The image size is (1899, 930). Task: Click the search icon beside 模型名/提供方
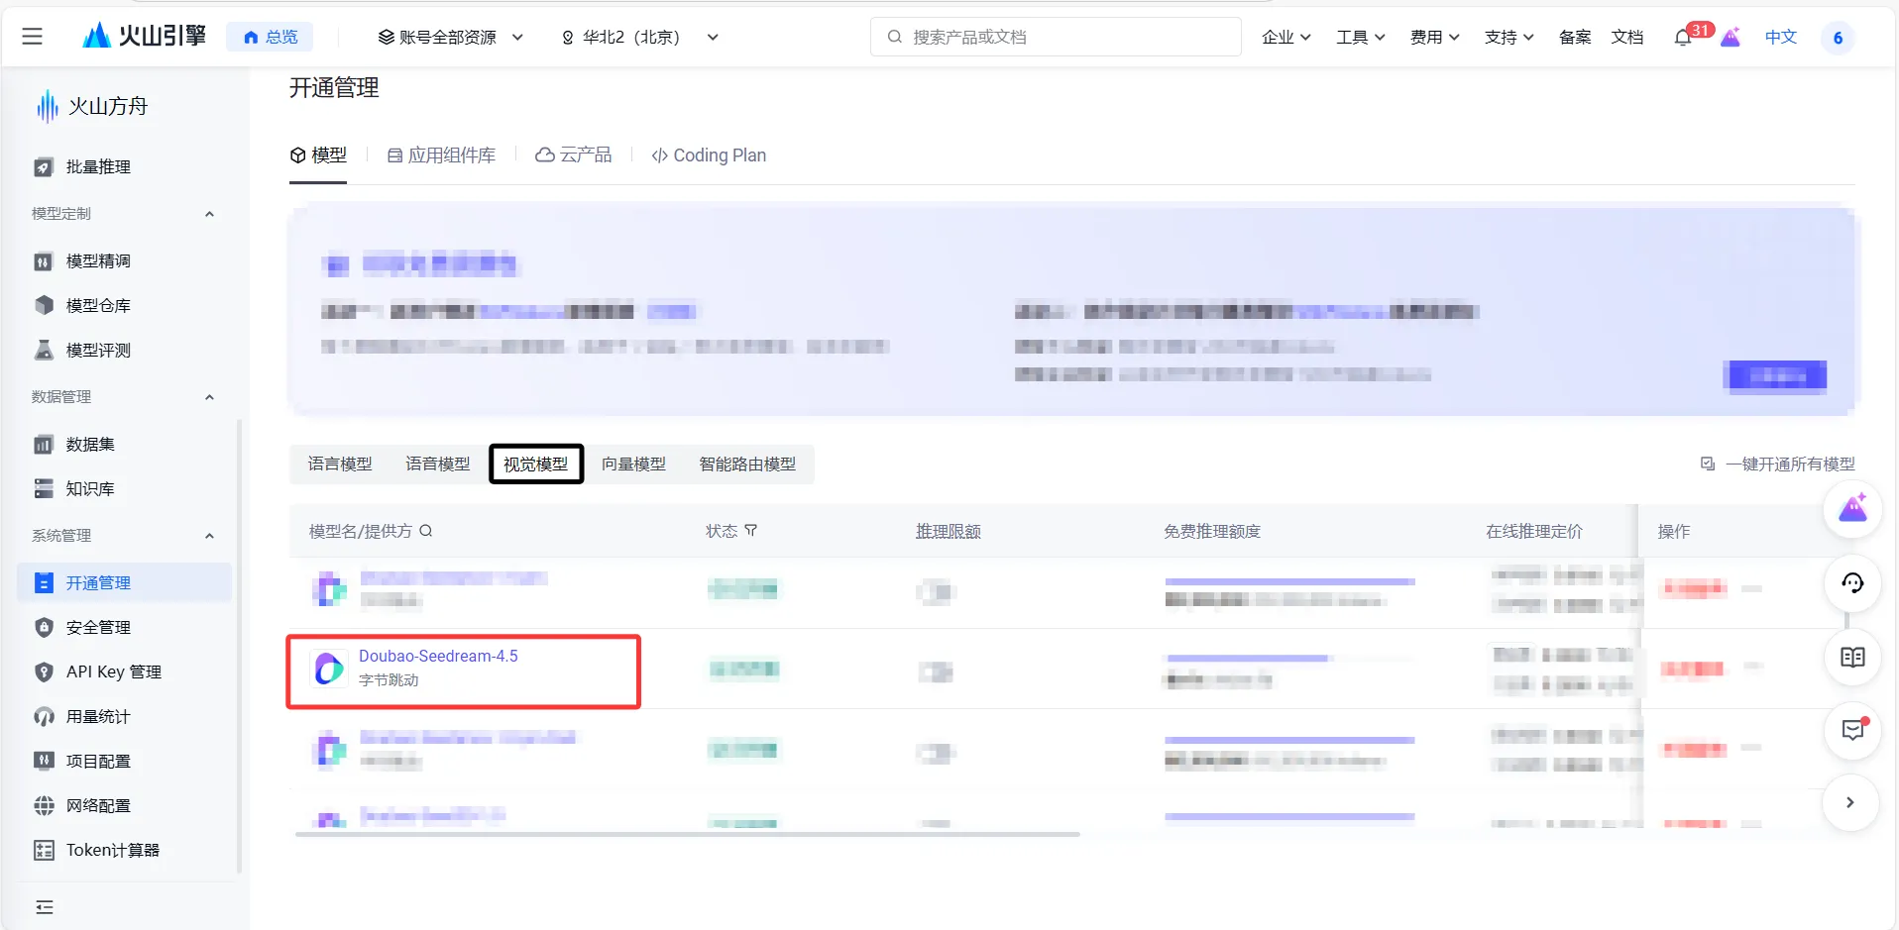tap(425, 531)
